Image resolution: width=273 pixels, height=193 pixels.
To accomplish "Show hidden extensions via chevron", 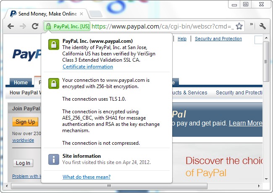I will coord(251,24).
